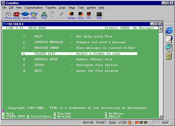Click the TELNET status bar field

point(101,122)
